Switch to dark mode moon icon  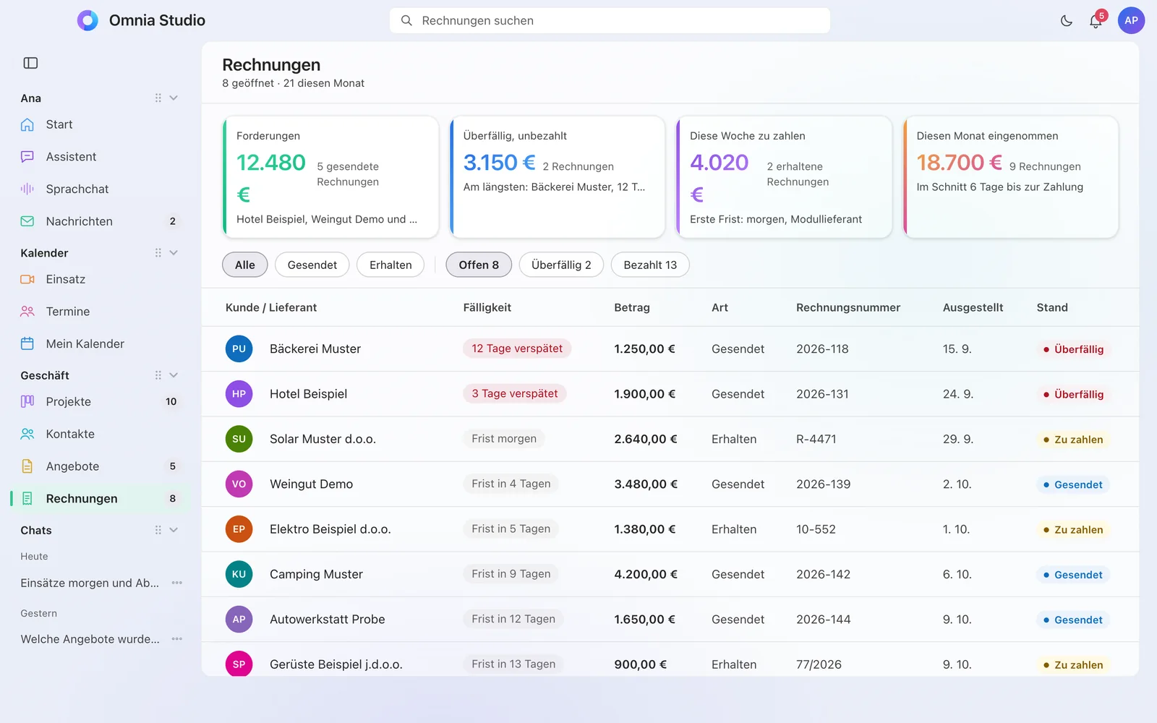(x=1066, y=21)
